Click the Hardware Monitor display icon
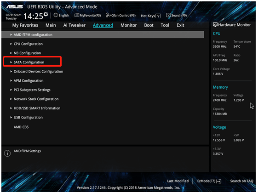Viewport: 258px width, 193px height. [215, 25]
